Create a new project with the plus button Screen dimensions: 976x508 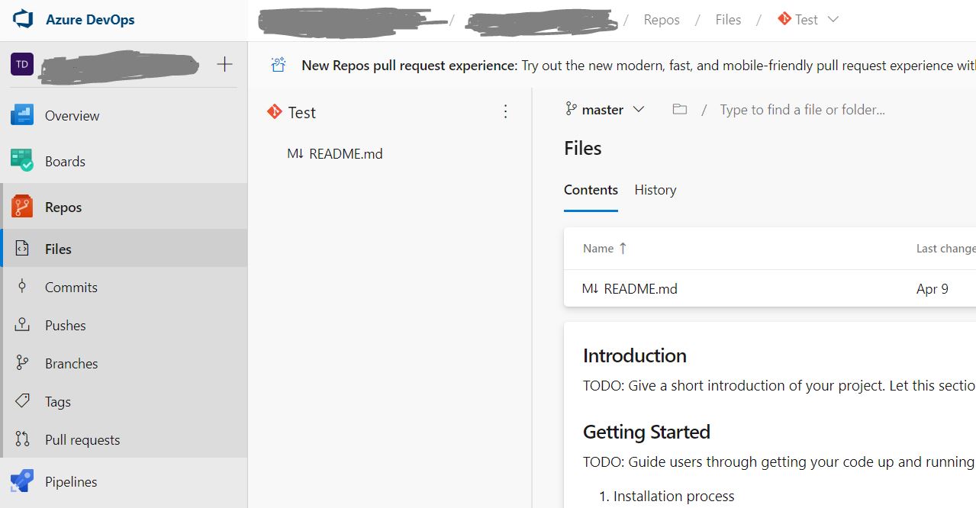224,64
